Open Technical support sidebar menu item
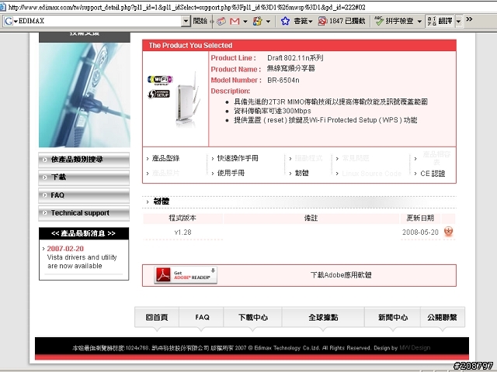 tap(84, 213)
